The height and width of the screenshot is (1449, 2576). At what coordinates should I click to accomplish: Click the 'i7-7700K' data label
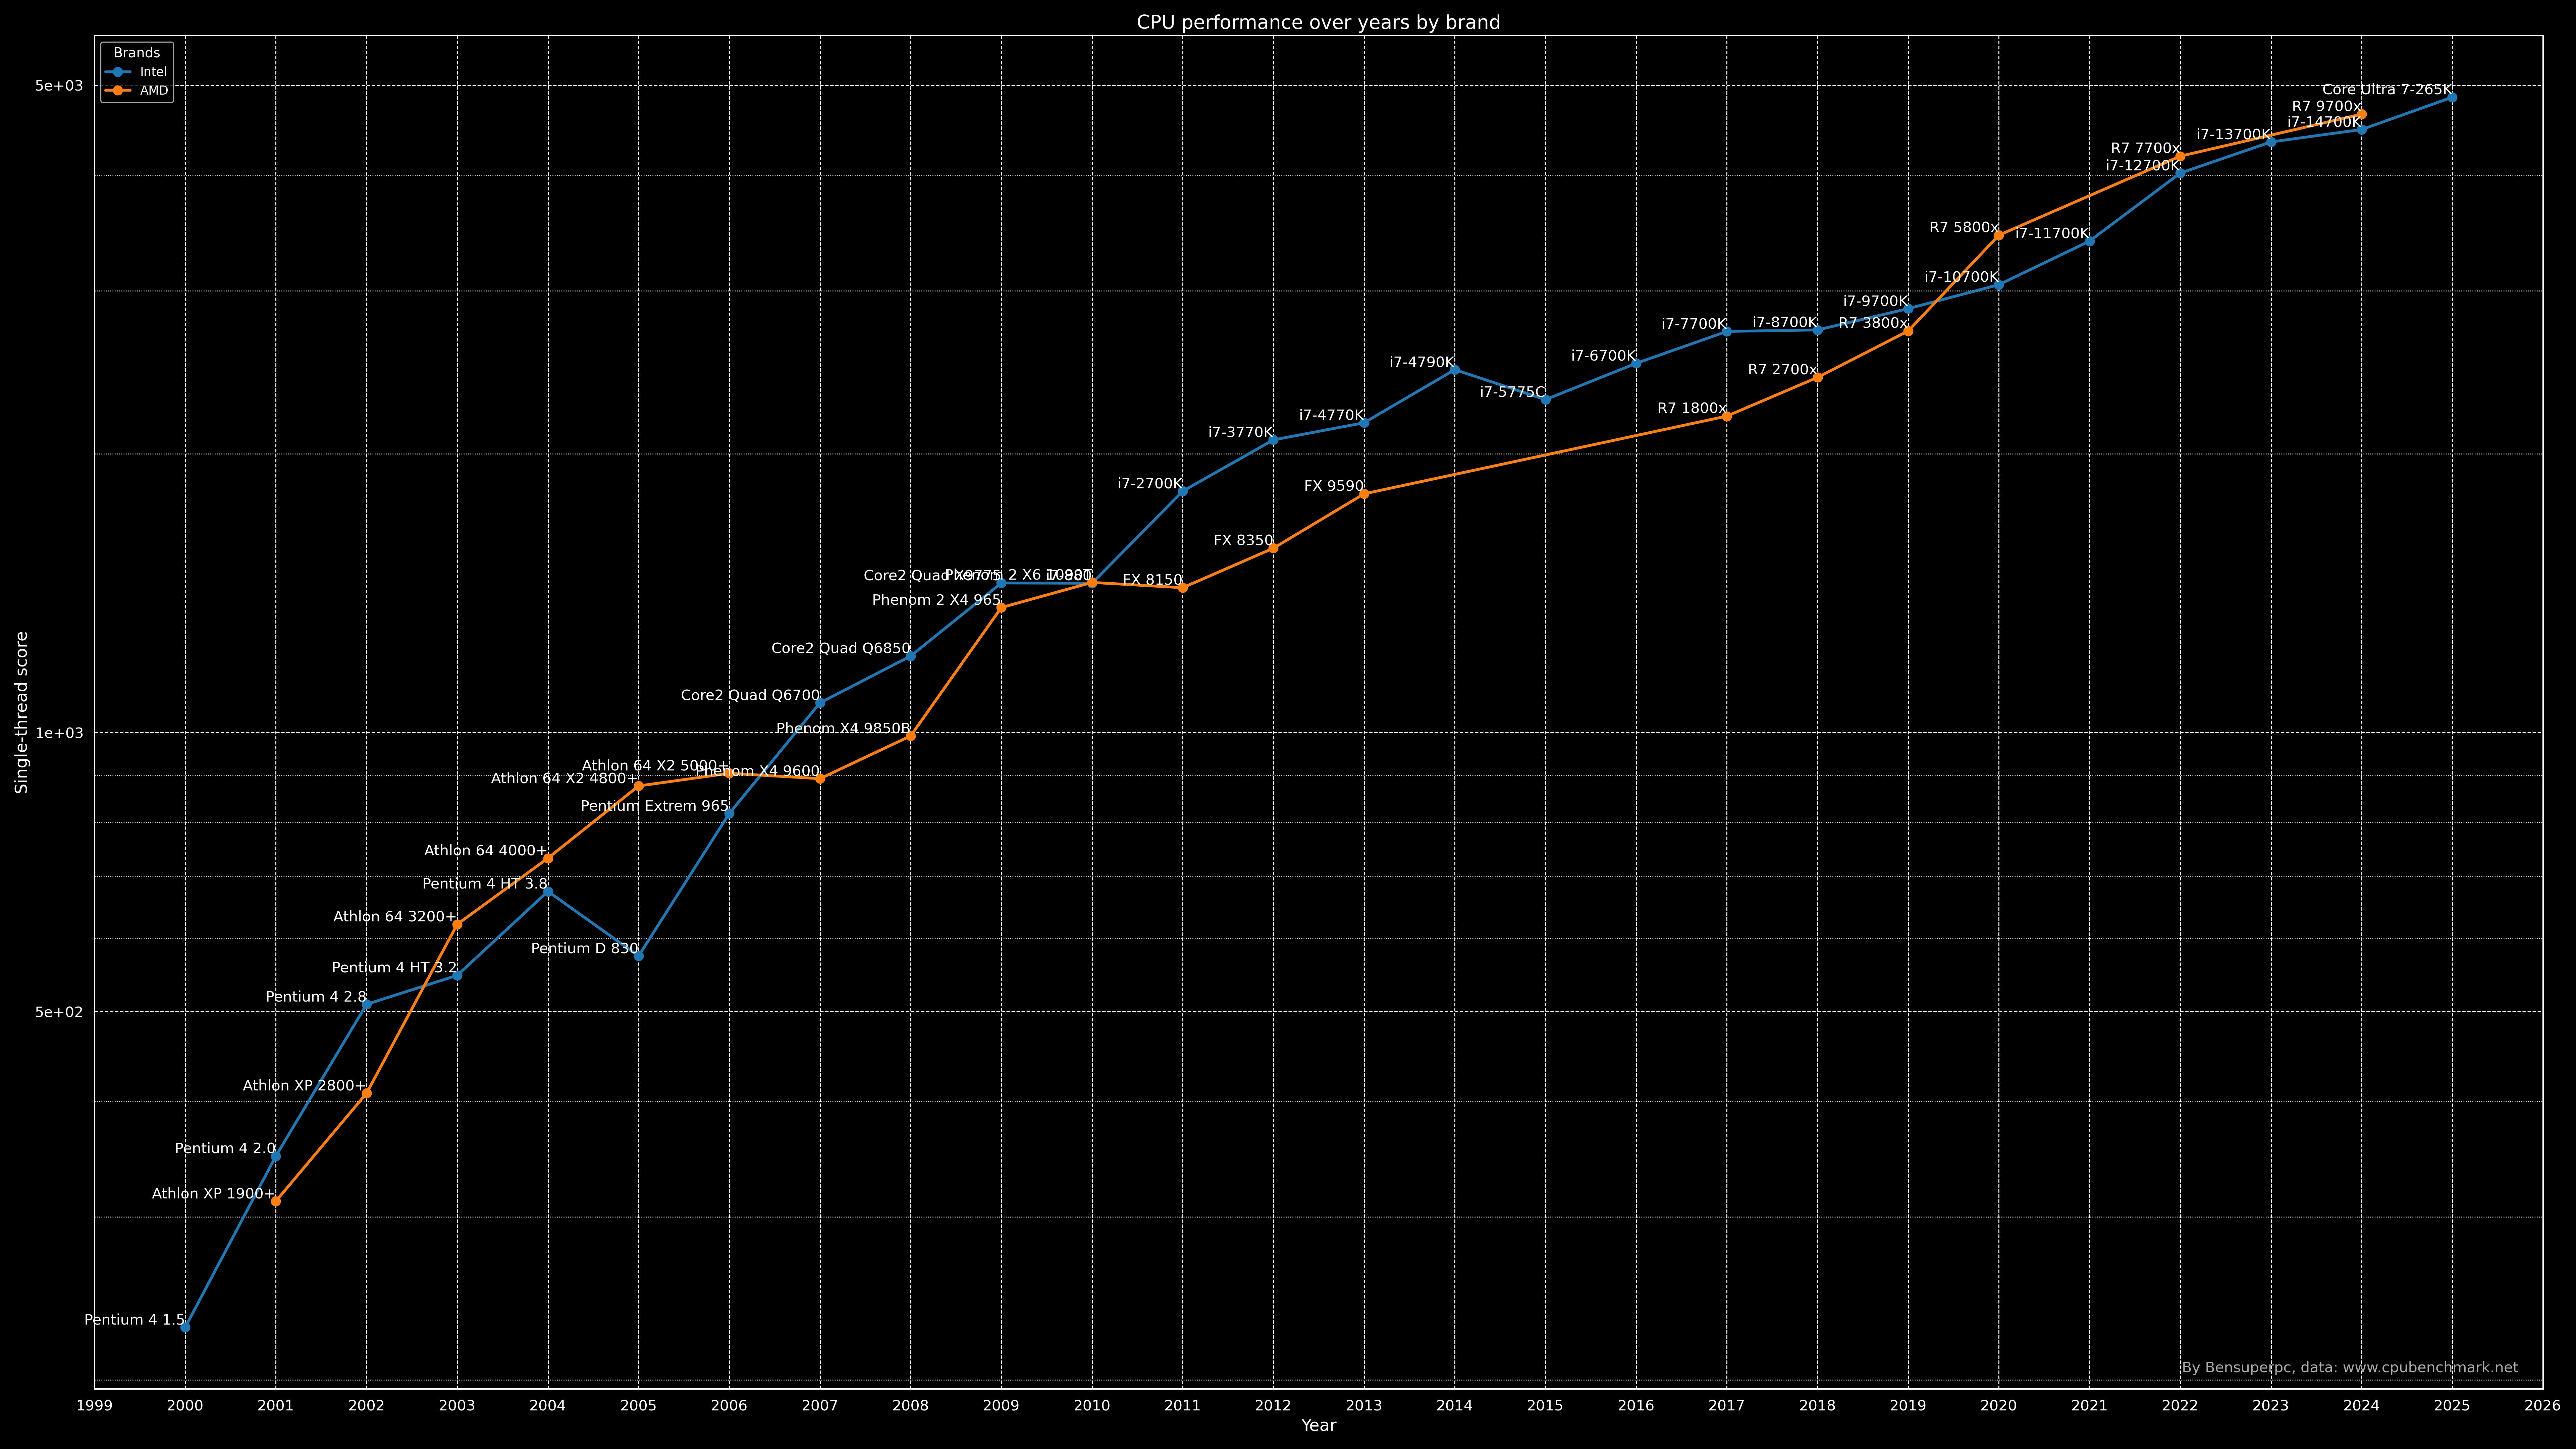1694,325
